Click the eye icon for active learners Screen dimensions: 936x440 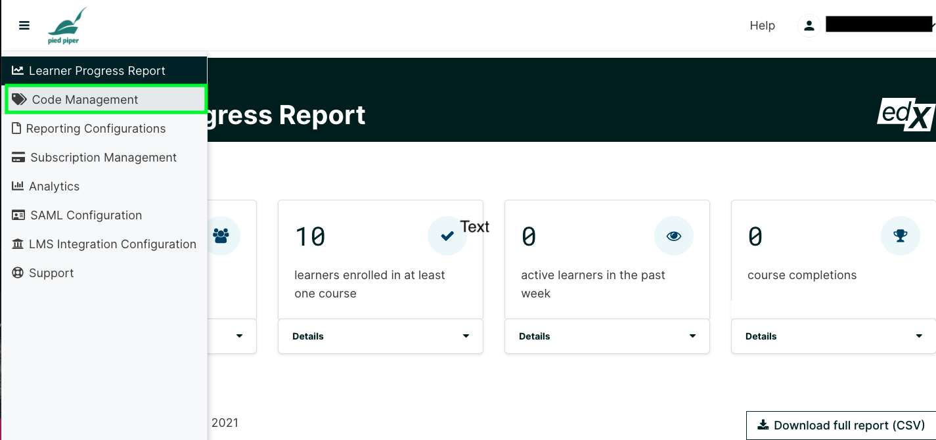[674, 236]
